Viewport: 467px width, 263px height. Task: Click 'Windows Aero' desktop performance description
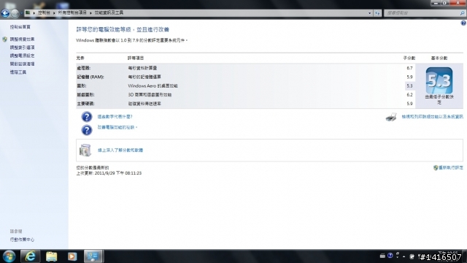tap(153, 86)
